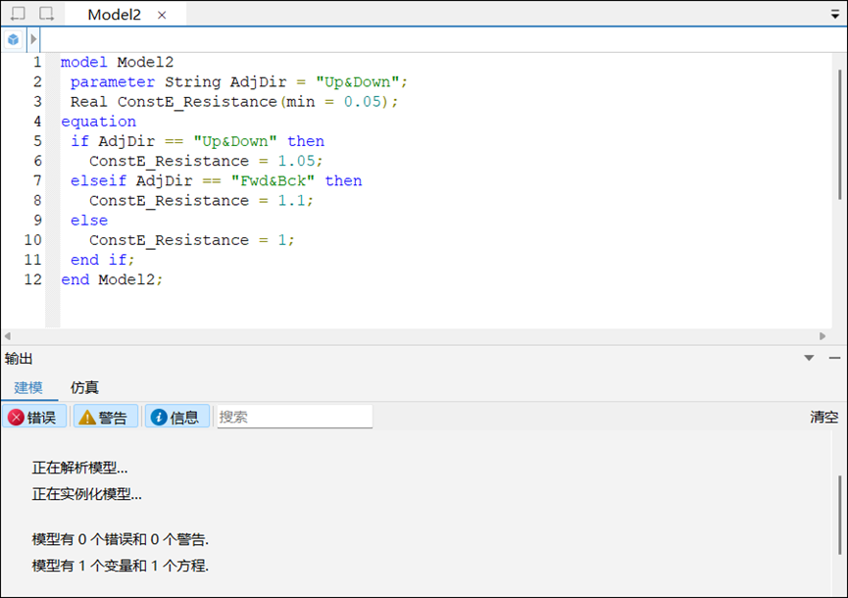This screenshot has width=848, height=598.
Task: Click 清空 to clear output
Action: pyautogui.click(x=823, y=417)
